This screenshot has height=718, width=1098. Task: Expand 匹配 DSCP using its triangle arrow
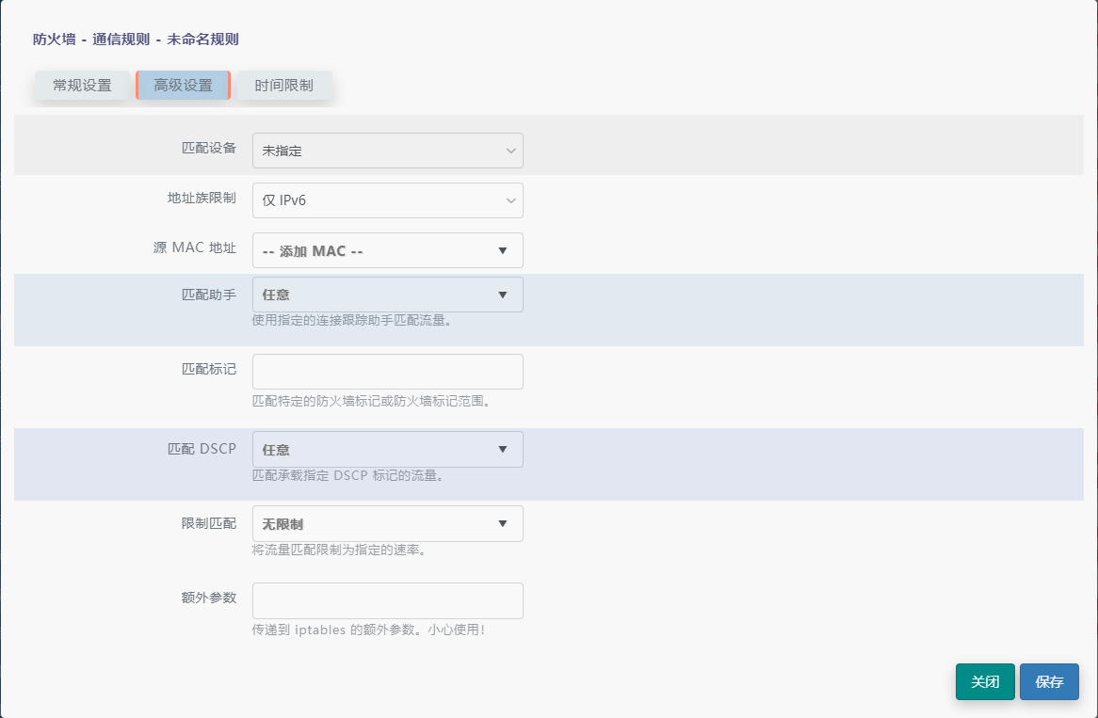click(x=502, y=449)
